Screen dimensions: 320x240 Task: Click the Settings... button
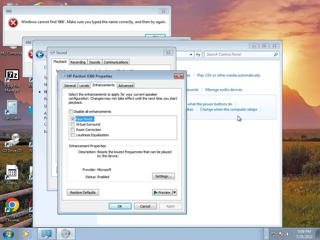[163, 176]
